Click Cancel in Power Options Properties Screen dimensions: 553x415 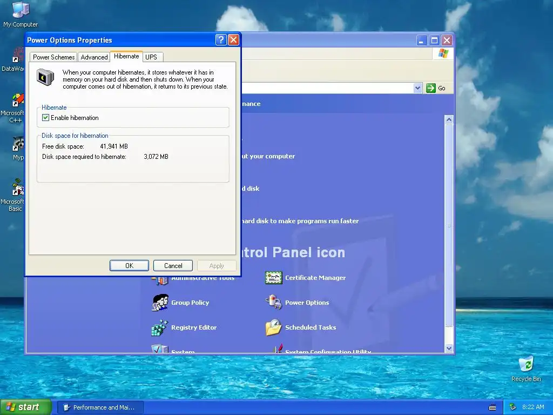pyautogui.click(x=173, y=266)
